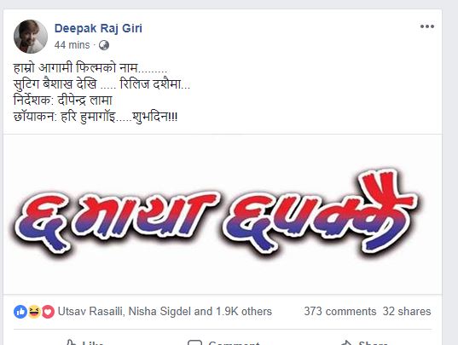458x345 pixels.
Task: Click the director line mentioning दीपेन्द्र लामा
Action: [x=63, y=101]
